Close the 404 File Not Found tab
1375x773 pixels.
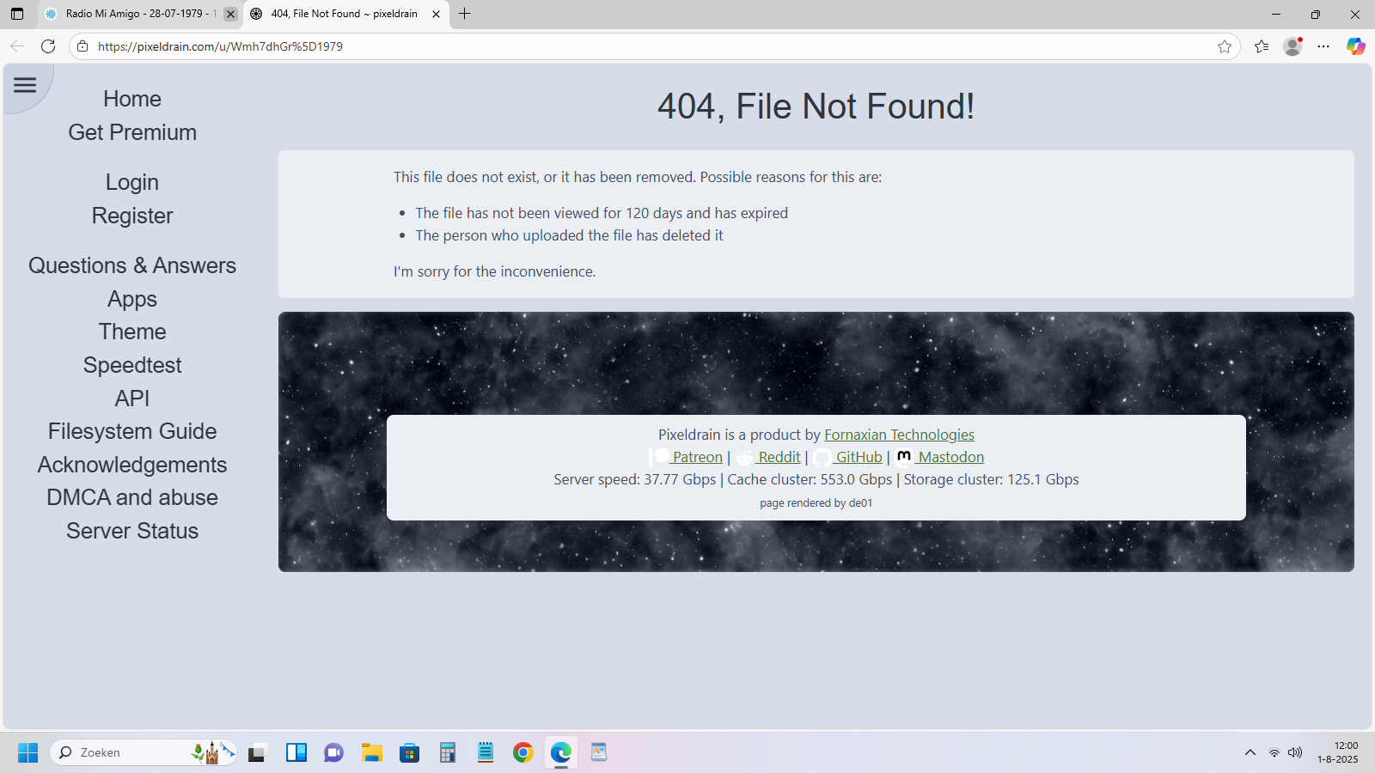[436, 14]
